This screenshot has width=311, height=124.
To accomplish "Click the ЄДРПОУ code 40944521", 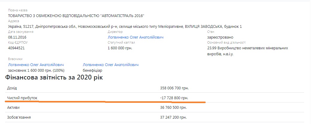I will [16, 48].
